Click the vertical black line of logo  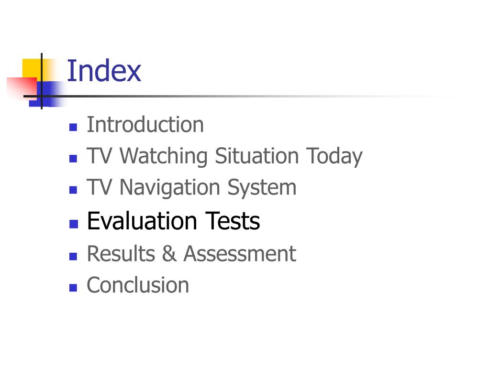point(42,81)
